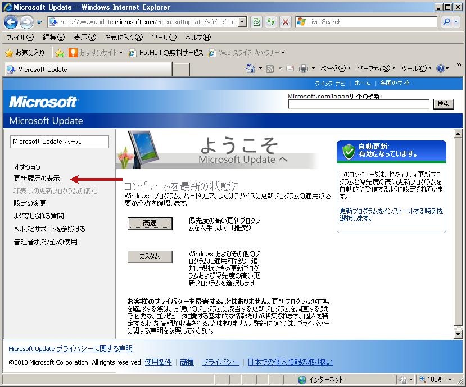
Task: Click the 各国のサイト link
Action: [x=395, y=83]
